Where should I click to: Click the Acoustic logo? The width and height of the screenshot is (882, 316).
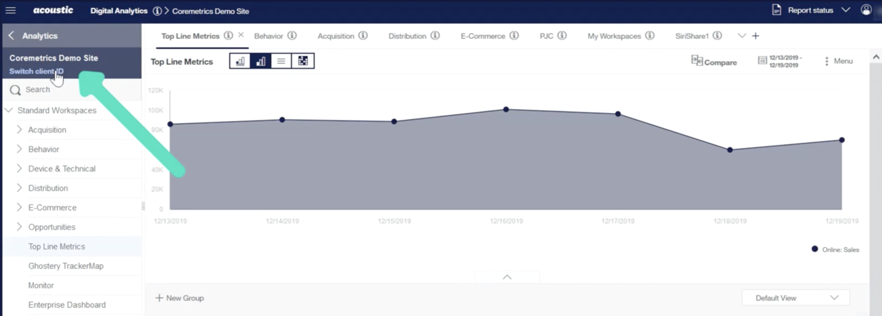53,10
